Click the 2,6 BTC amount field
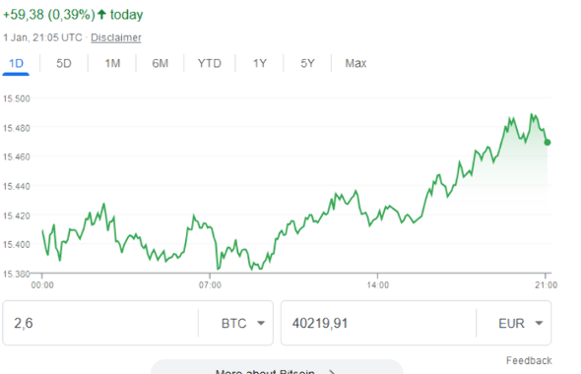This screenshot has height=374, width=581. point(100,323)
